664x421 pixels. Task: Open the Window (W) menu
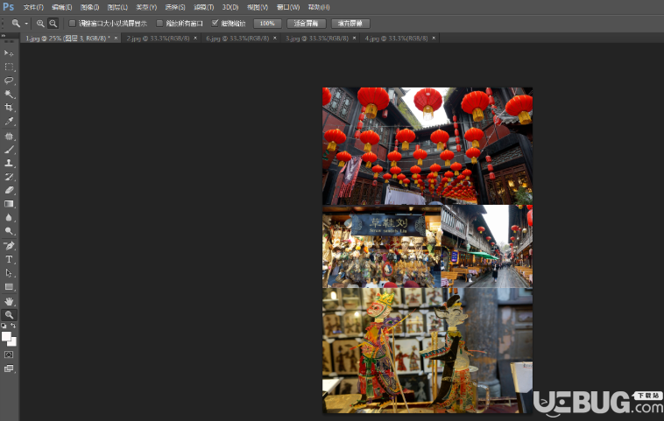[288, 7]
